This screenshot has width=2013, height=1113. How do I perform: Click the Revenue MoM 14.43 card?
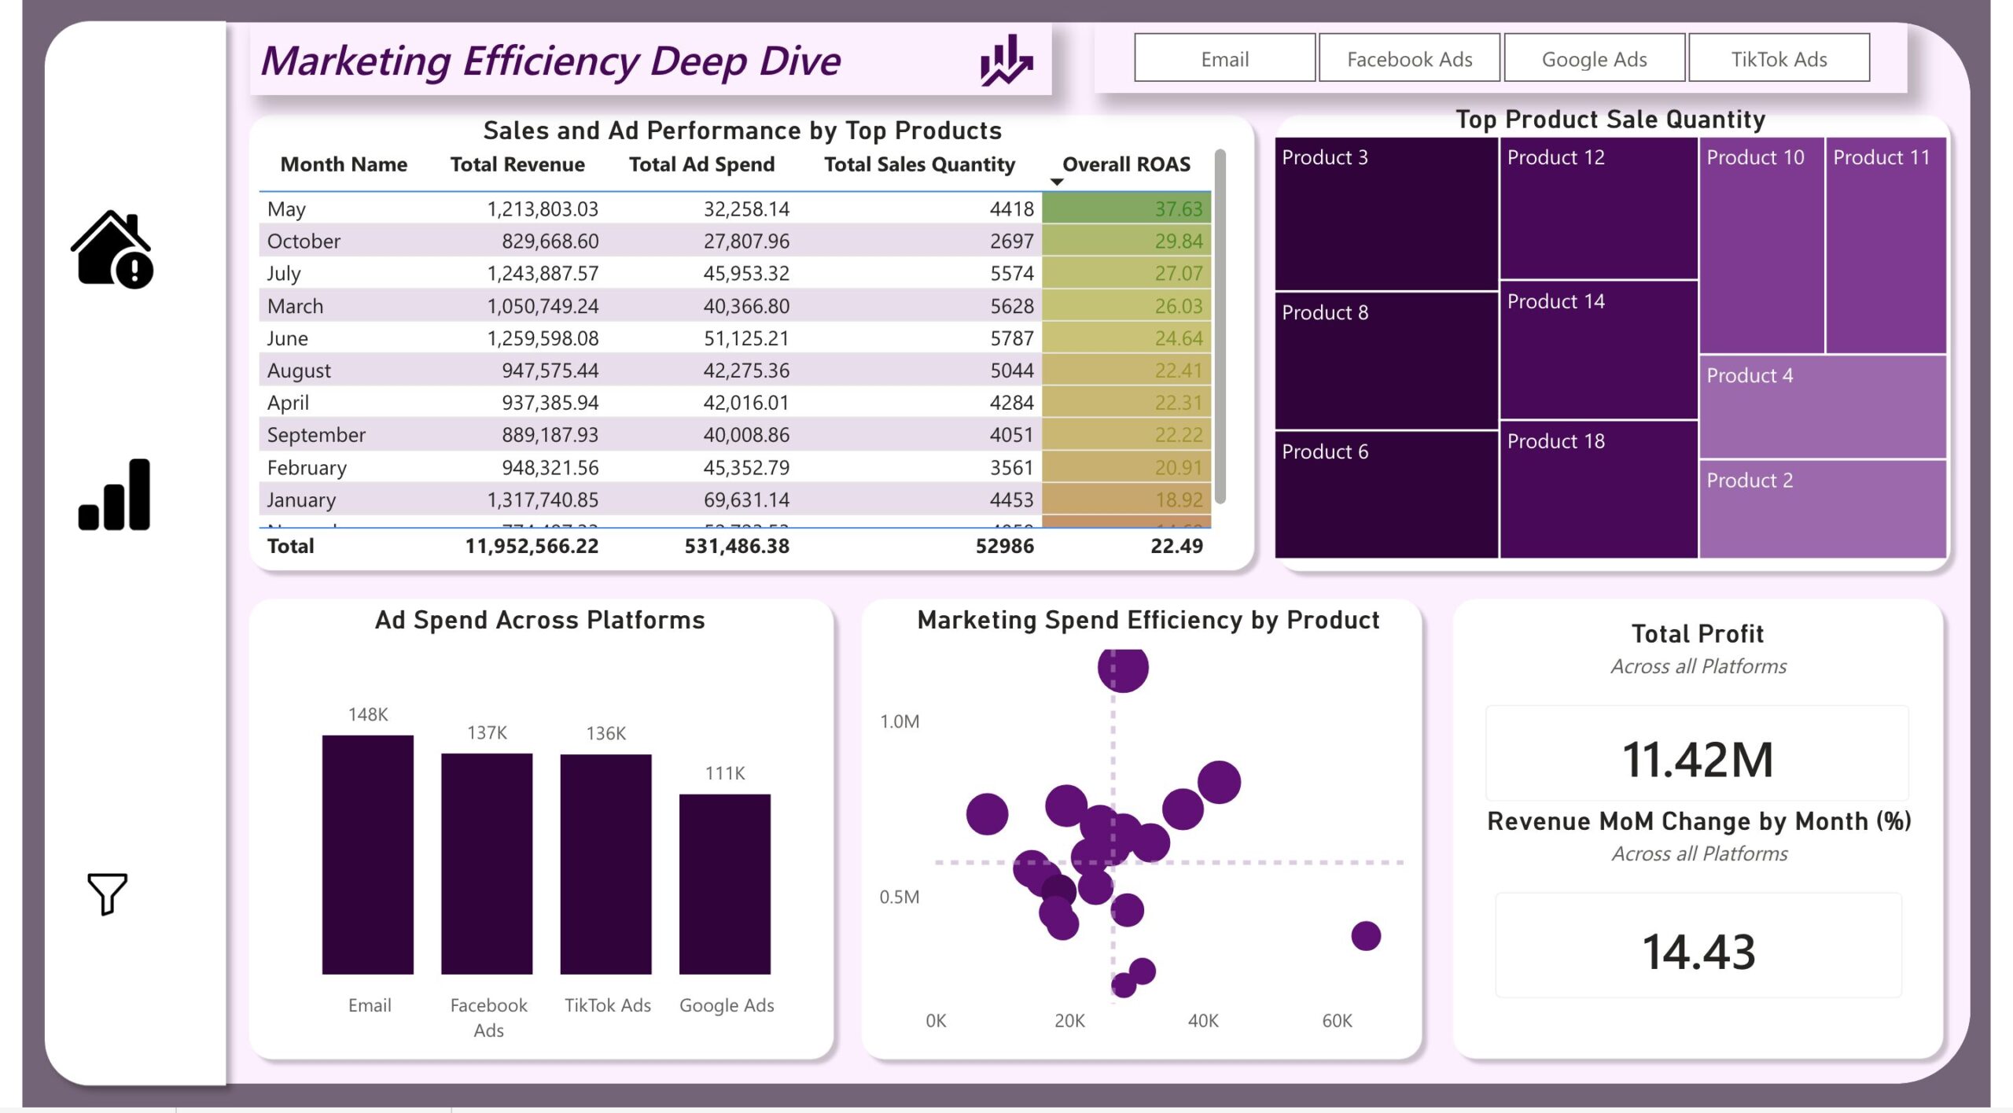(x=1698, y=945)
